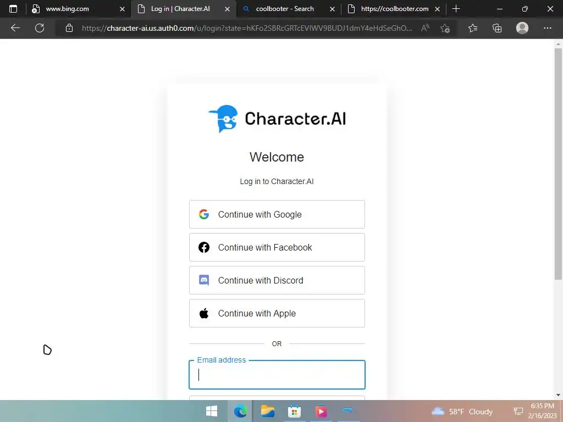
Task: Click Continue with Google button
Action: 277,214
